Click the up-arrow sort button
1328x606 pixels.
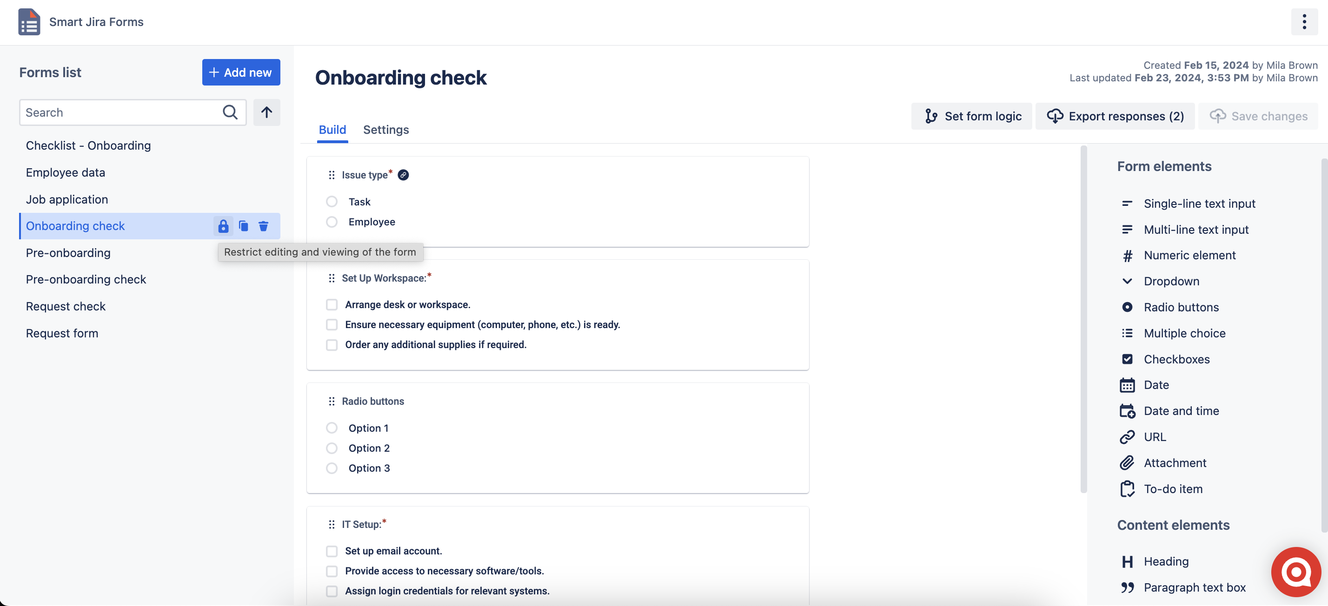266,112
